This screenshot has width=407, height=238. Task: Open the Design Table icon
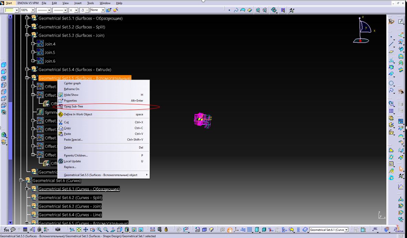coord(25,230)
